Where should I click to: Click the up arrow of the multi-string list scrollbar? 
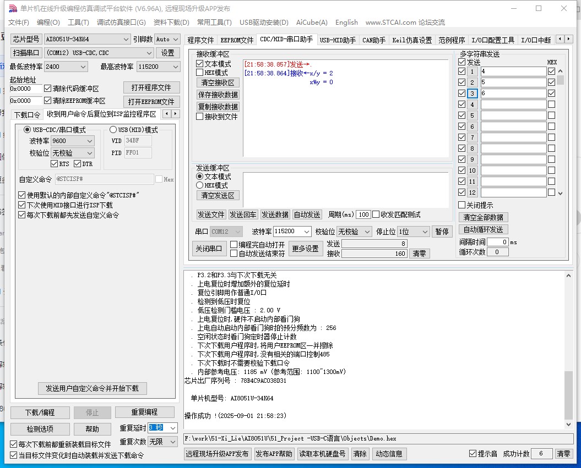point(560,71)
